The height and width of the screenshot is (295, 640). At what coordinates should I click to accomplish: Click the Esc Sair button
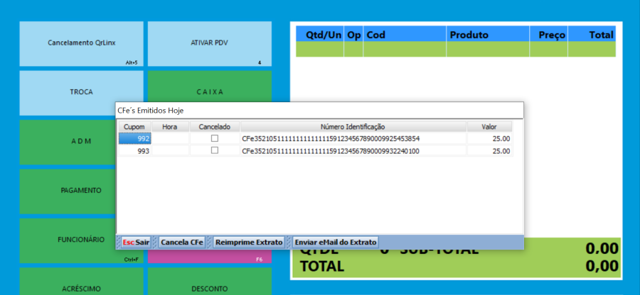pyautogui.click(x=136, y=242)
